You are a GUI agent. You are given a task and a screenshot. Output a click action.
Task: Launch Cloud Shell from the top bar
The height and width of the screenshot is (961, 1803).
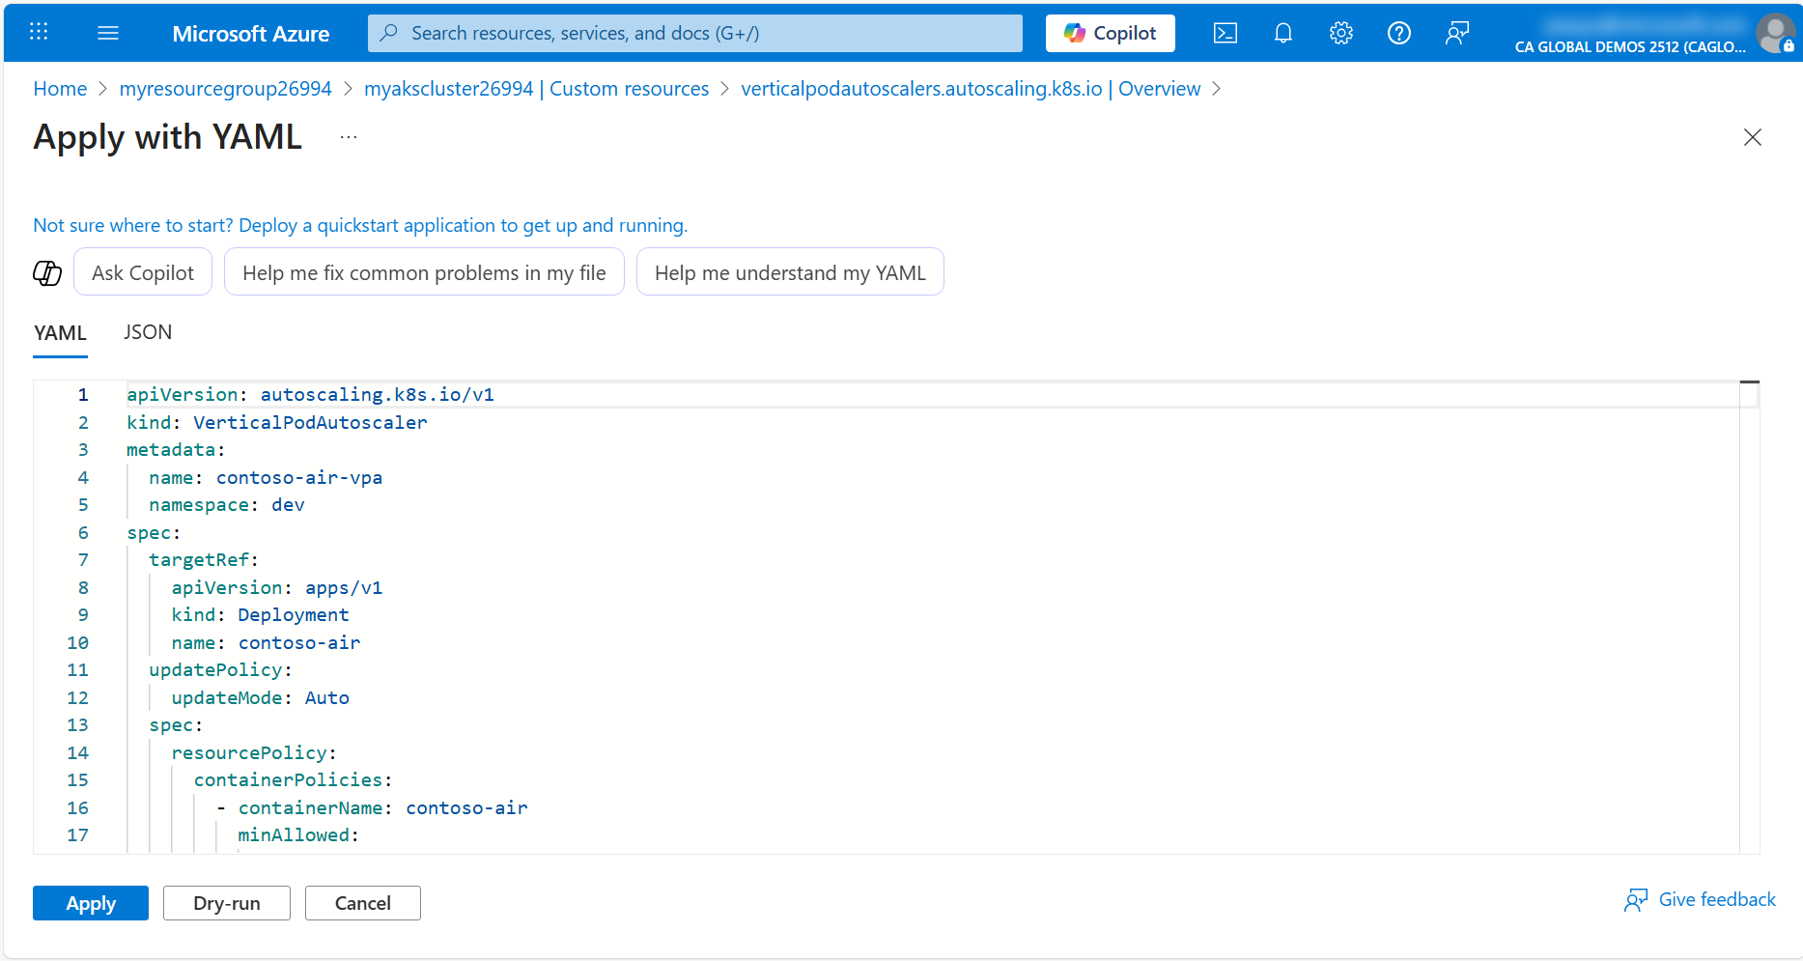coord(1225,33)
